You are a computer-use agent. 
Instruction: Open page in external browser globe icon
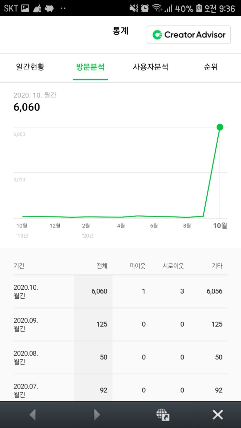tap(163, 414)
